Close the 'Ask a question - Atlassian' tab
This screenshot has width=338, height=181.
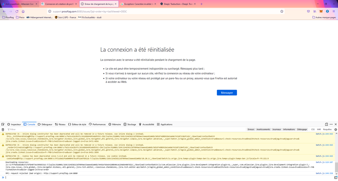pyautogui.click(x=36, y=4)
